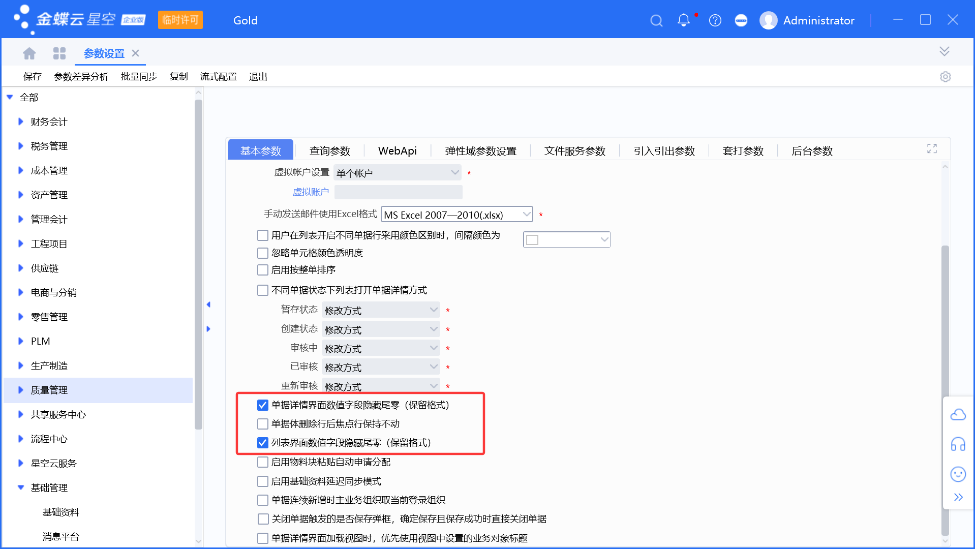Click the feedback smiley icon

click(959, 474)
